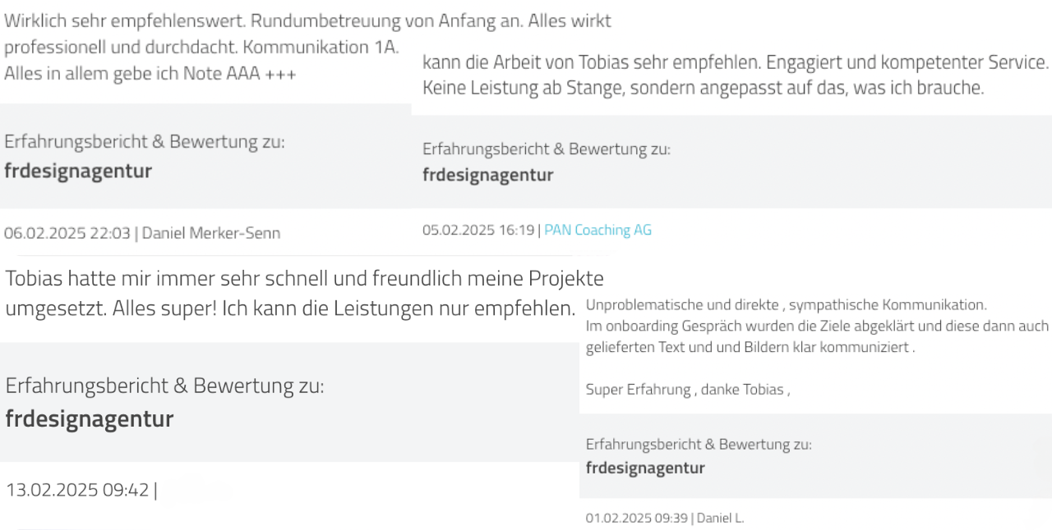Click the review text 'Tobias hatte mir immer sehr schnell'
This screenshot has height=530, width=1052.
tap(290, 294)
